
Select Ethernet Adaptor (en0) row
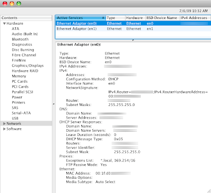click(133, 23)
